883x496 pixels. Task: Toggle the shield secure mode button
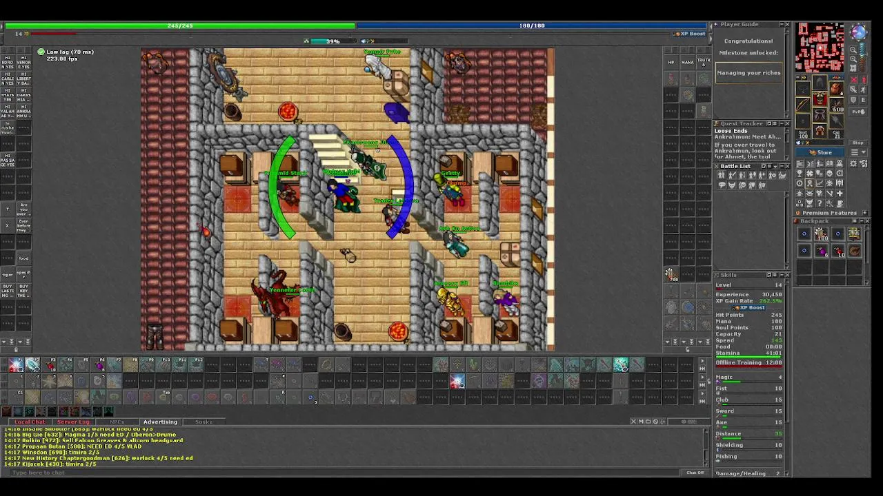(x=854, y=101)
